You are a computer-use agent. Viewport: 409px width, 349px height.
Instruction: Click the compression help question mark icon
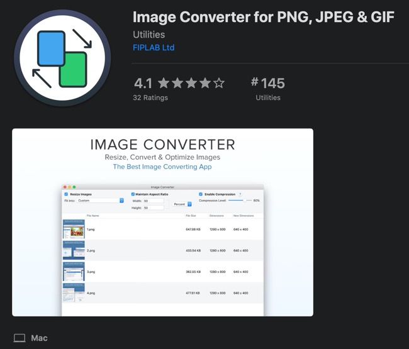[x=240, y=194]
